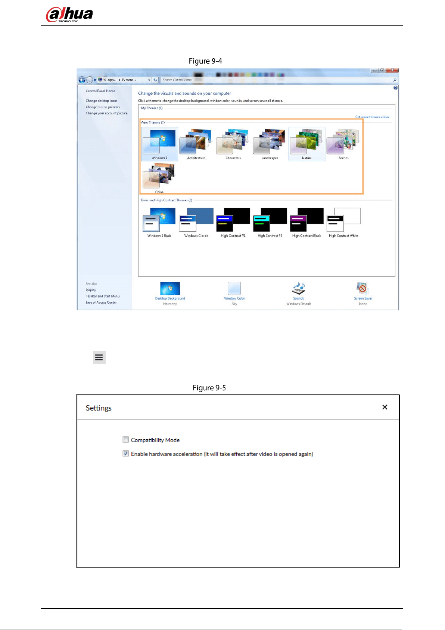The height and width of the screenshot is (630, 445).
Task: Close the Settings dialog
Action: 385,407
